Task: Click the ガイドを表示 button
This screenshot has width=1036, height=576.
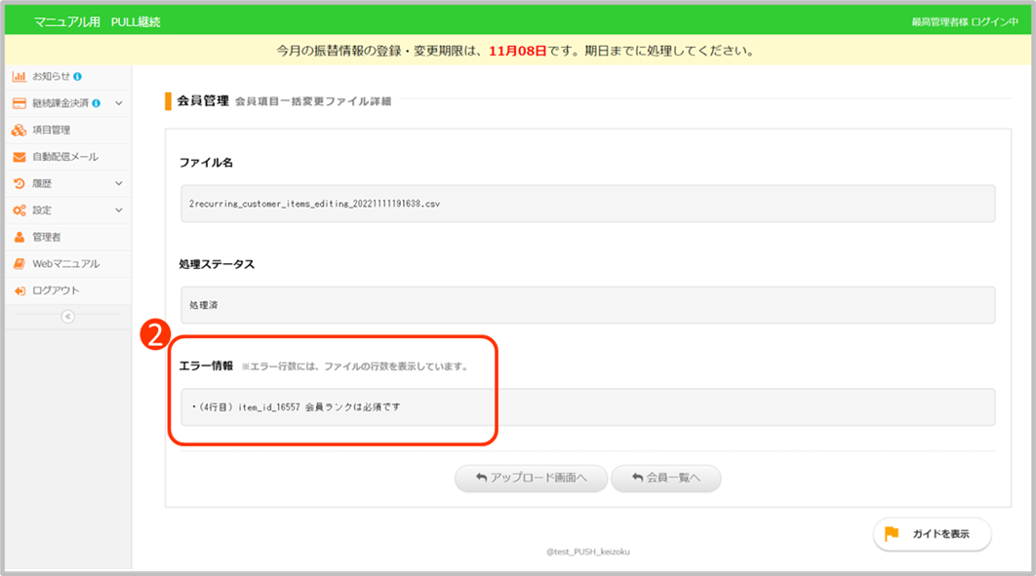Action: click(932, 534)
